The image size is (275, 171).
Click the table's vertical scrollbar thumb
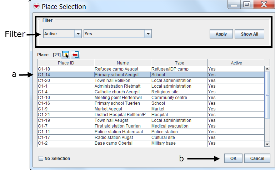click(x=267, y=95)
